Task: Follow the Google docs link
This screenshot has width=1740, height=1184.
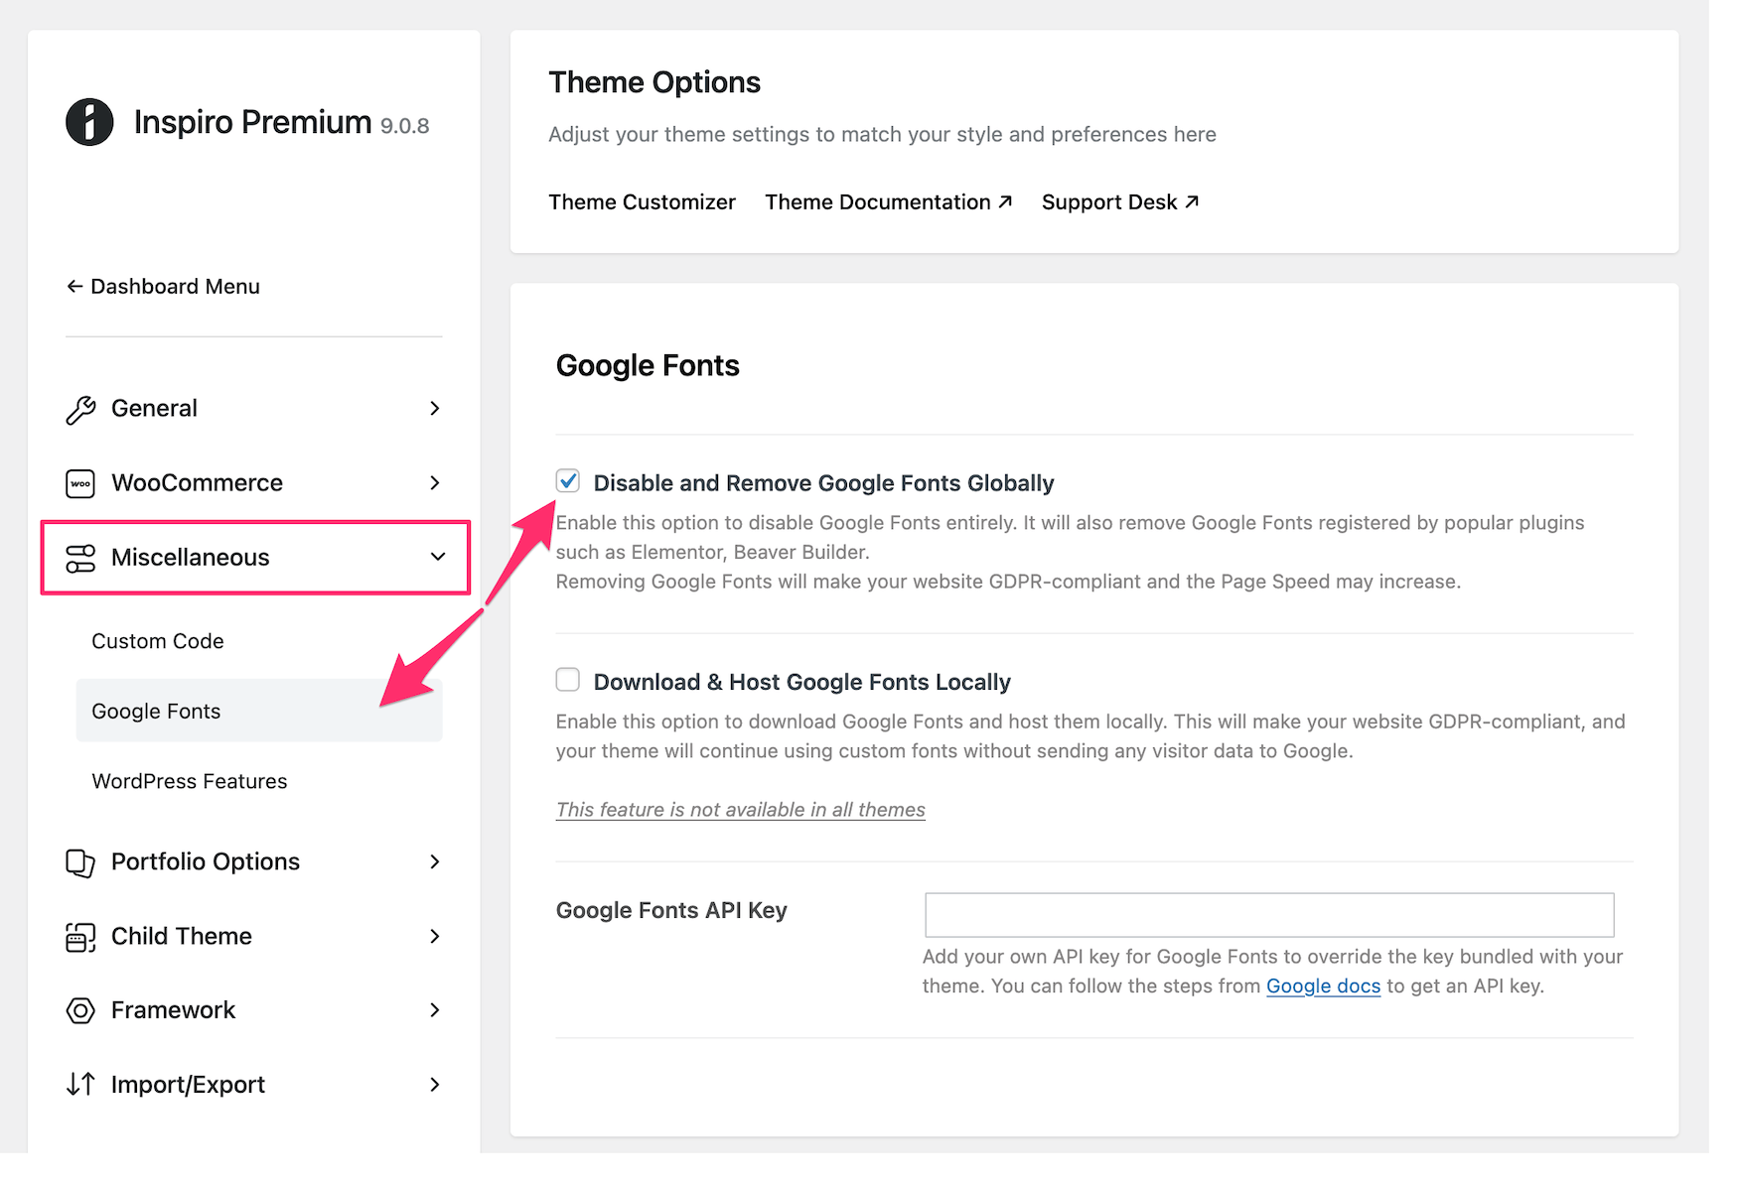Action: [1323, 987]
